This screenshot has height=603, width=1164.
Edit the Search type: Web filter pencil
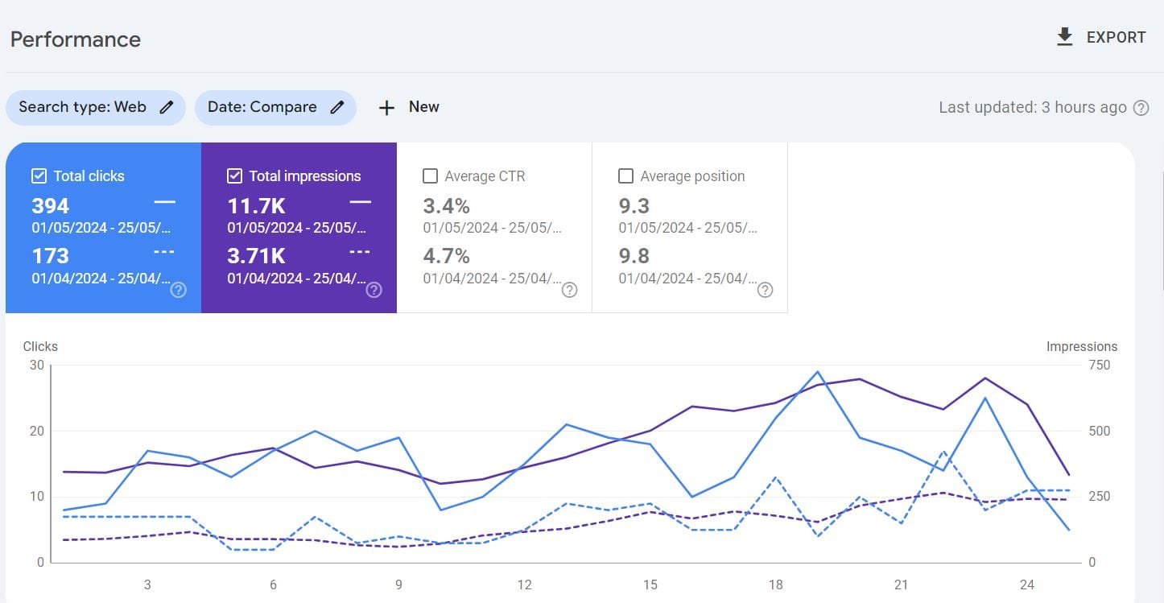167,107
